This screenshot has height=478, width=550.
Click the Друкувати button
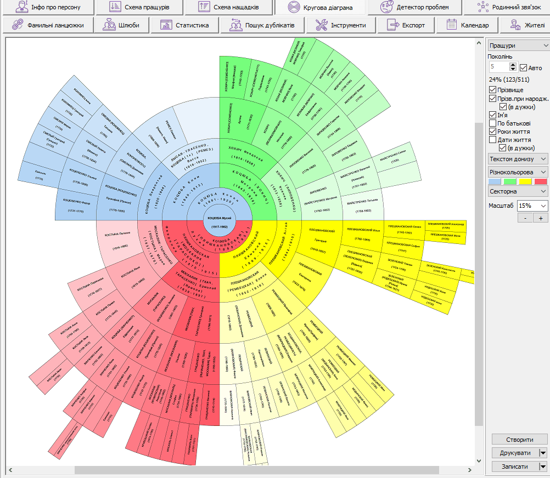[514, 453]
